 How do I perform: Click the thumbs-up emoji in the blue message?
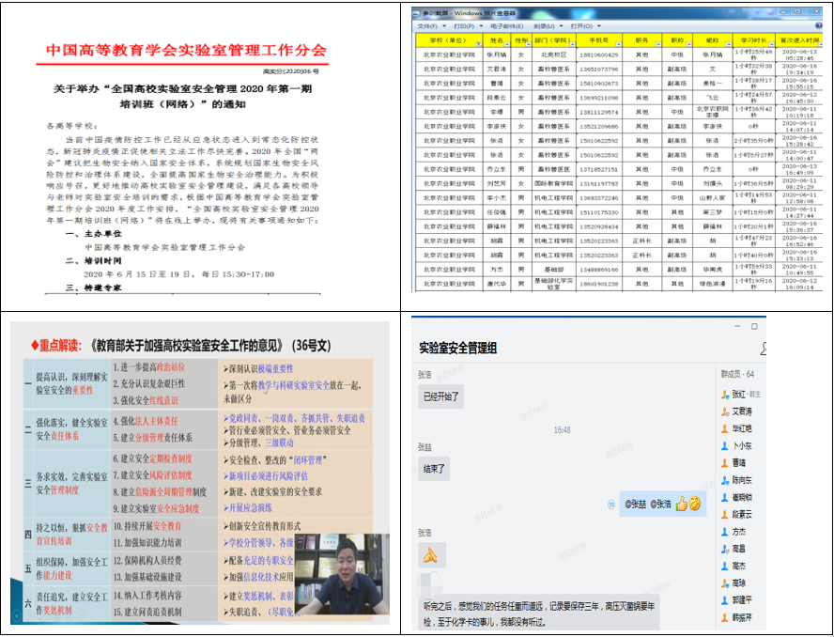pyautogui.click(x=681, y=504)
